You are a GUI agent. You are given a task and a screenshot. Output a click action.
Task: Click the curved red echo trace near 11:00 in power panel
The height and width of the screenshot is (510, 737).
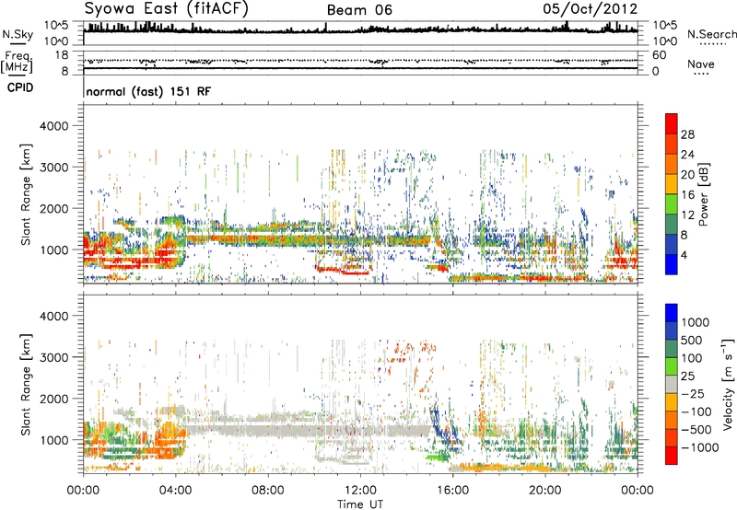click(x=342, y=271)
